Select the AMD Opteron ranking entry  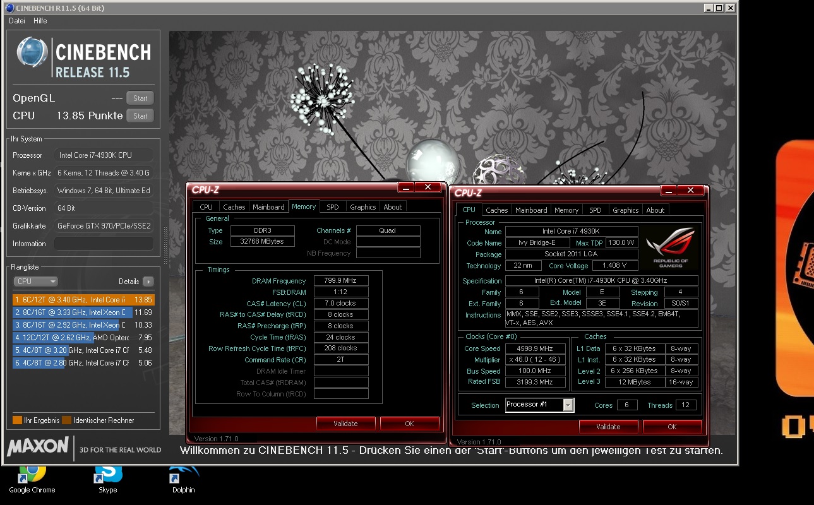click(x=83, y=338)
